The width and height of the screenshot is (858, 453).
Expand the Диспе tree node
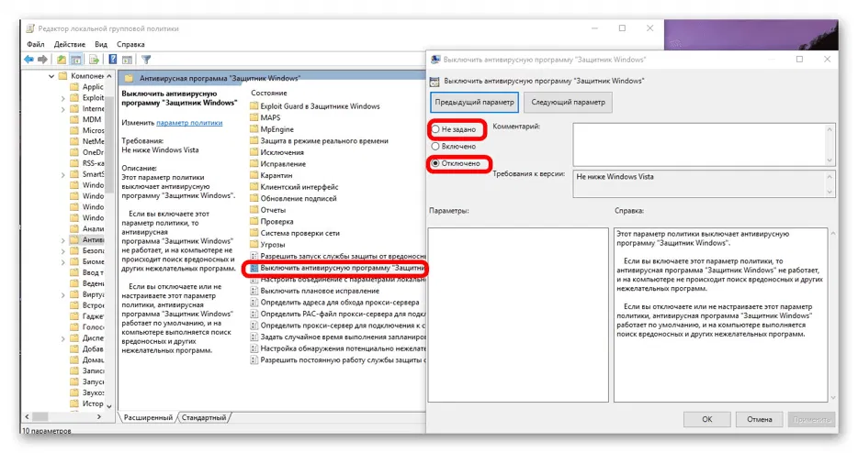63,338
